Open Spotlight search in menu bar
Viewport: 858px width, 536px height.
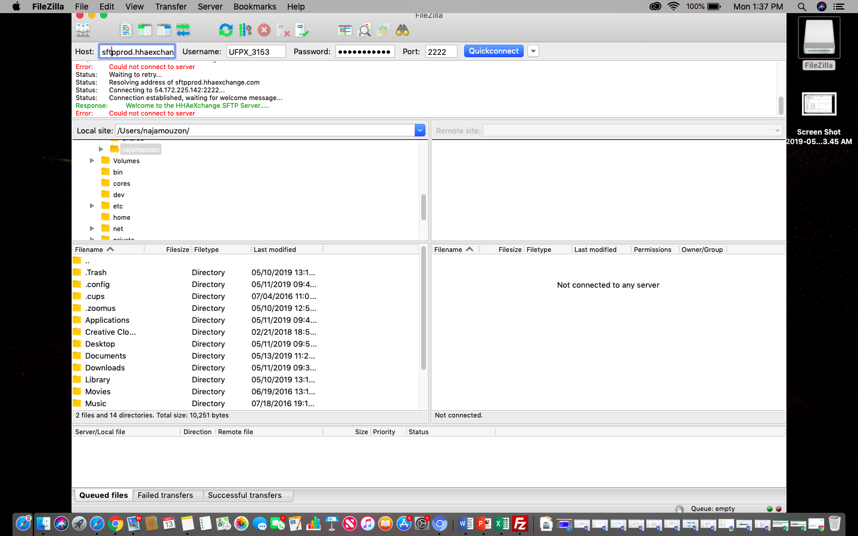coord(801,7)
